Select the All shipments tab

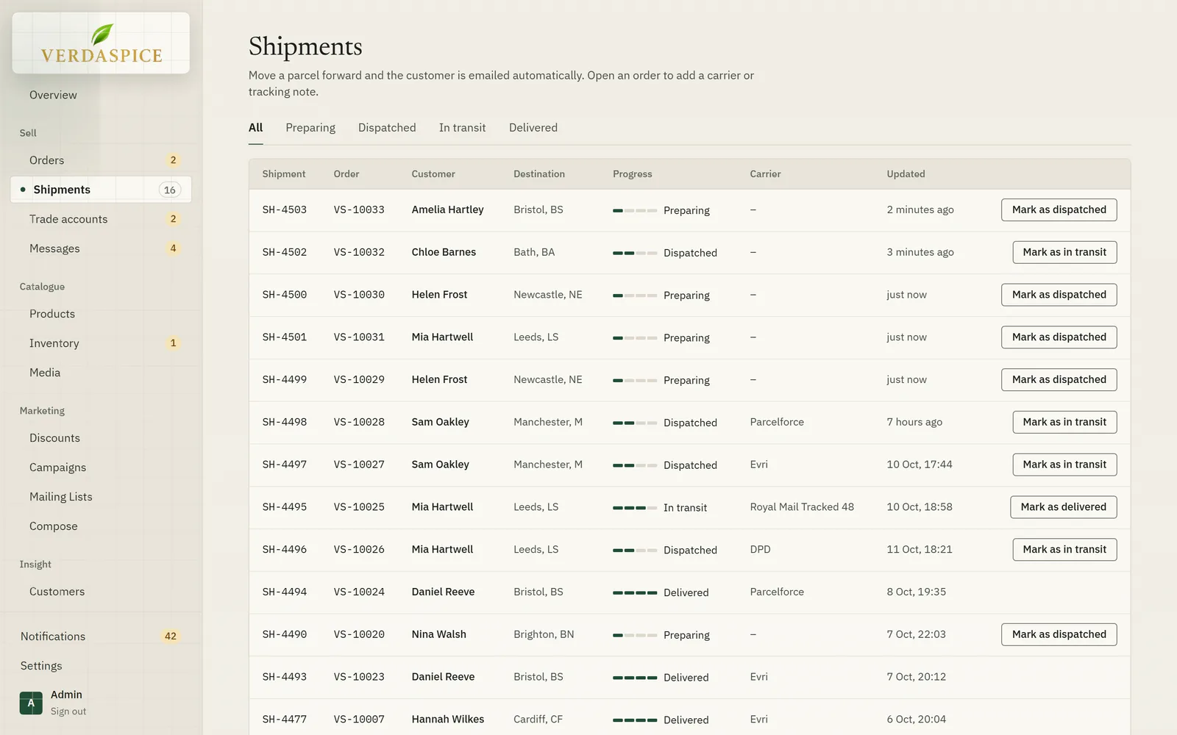click(255, 128)
